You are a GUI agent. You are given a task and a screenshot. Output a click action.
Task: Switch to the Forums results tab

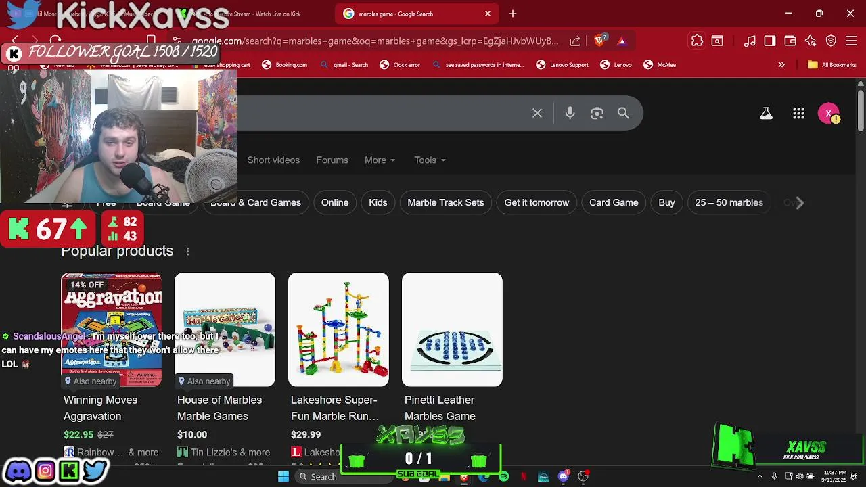coord(332,160)
